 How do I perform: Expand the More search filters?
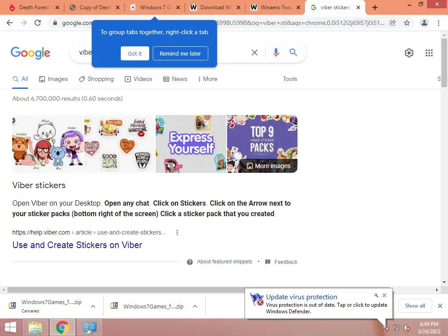[208, 79]
